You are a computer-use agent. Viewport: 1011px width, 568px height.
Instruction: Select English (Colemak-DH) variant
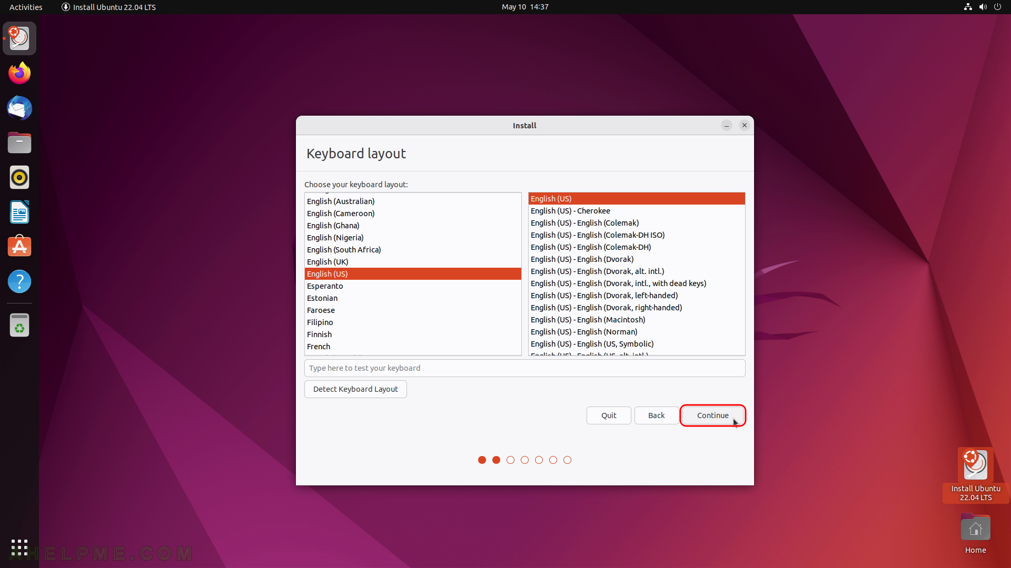coord(637,247)
